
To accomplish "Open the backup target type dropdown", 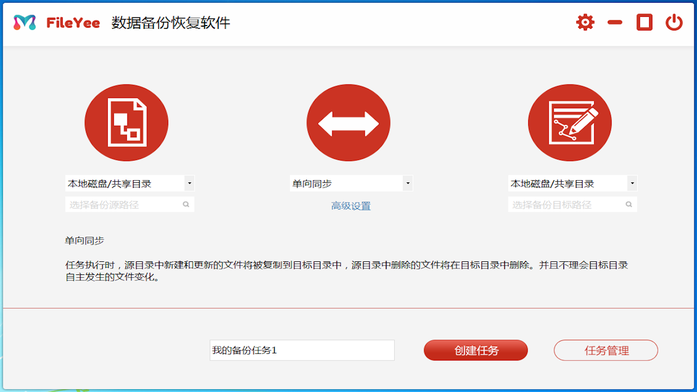I will pos(566,183).
